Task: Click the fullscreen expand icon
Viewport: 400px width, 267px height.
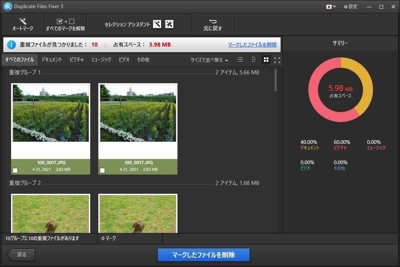Action: [277, 60]
